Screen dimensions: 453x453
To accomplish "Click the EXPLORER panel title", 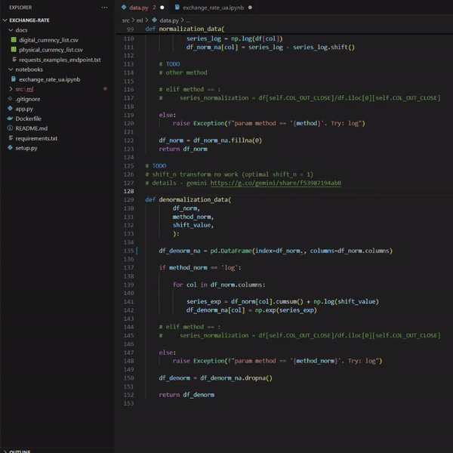I will coord(20,8).
